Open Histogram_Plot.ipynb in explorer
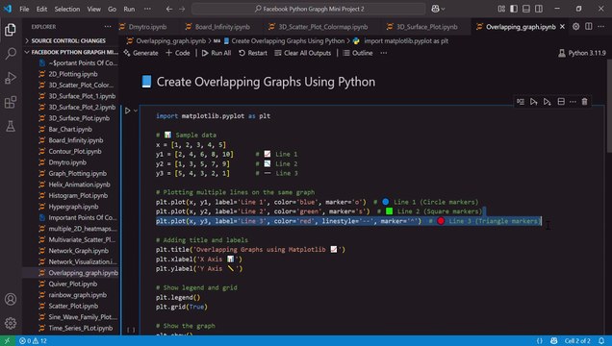Image resolution: width=612 pixels, height=346 pixels. pos(78,196)
